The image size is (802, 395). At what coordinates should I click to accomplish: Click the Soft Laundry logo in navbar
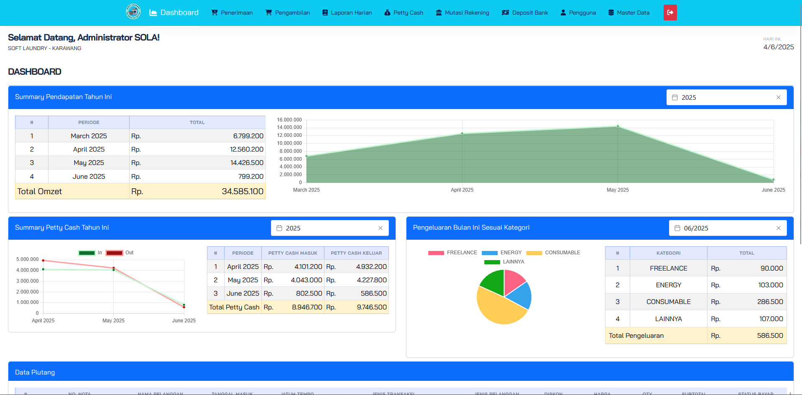[x=133, y=12]
